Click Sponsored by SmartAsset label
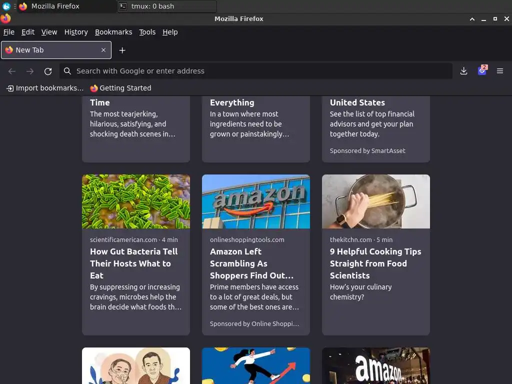512x384 pixels. click(x=367, y=151)
